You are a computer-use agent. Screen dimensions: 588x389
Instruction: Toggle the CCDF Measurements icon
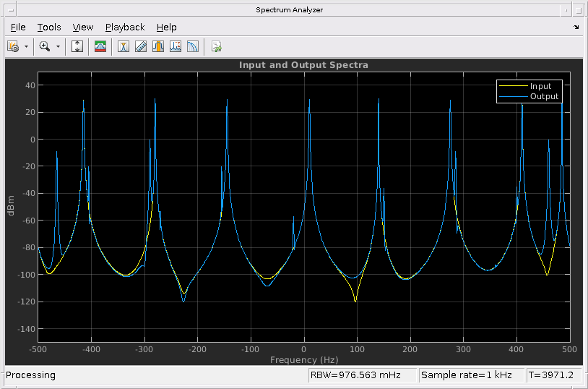193,46
